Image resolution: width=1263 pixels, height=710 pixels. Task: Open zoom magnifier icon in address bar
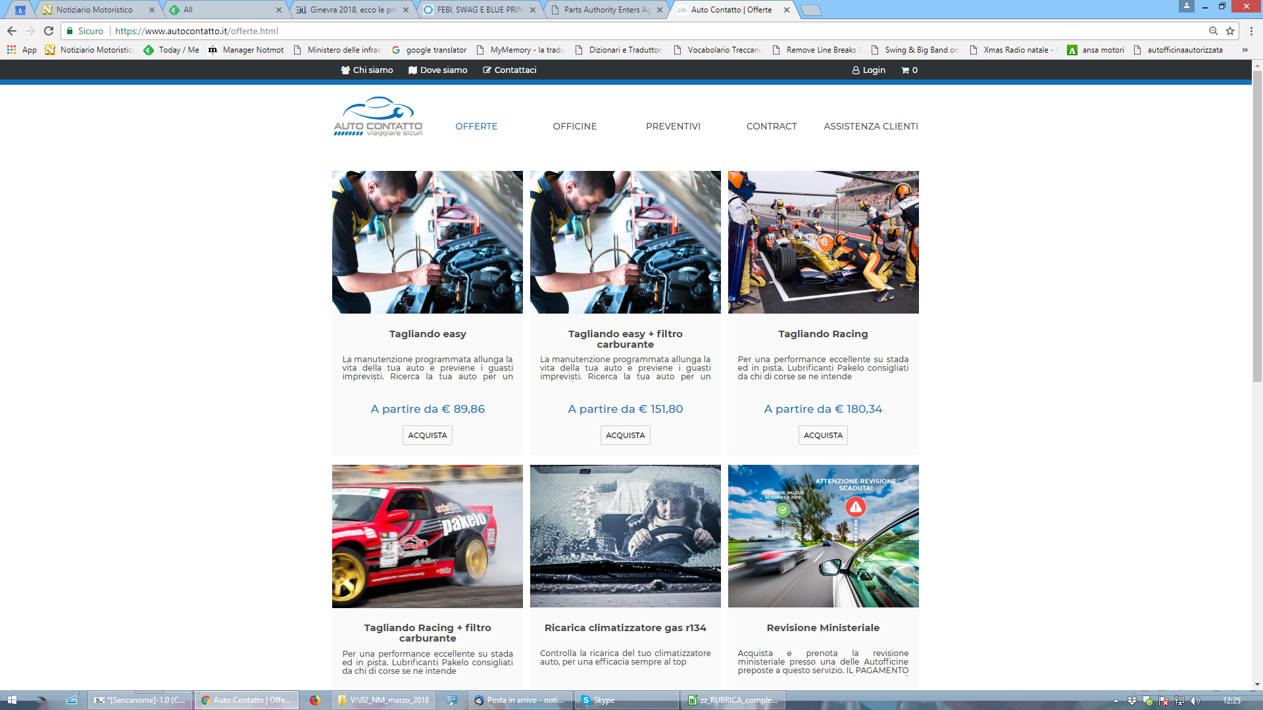point(1214,31)
